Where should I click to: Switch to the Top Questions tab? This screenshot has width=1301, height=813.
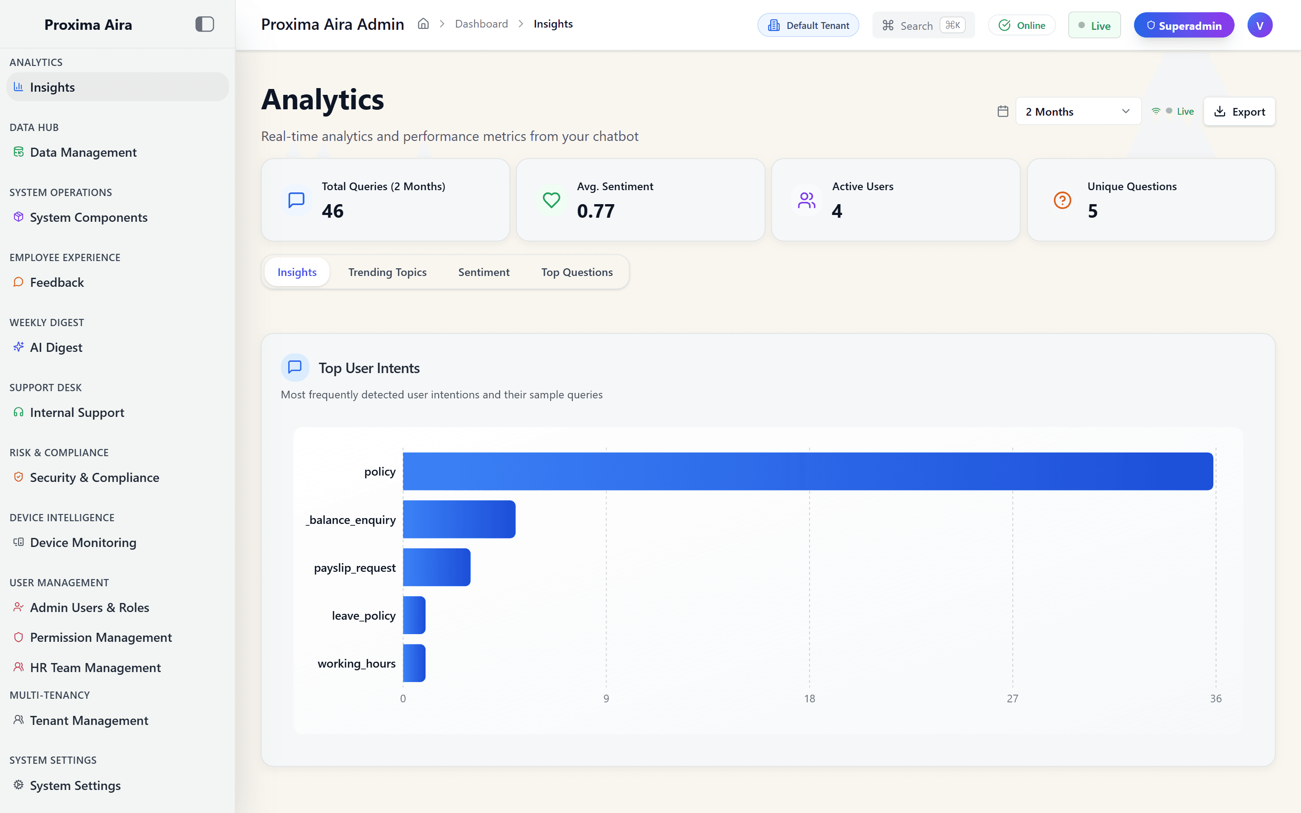576,272
